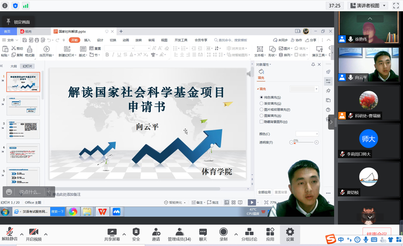
Task: Add a slide with 新建幻灯片
Action: 68,51
